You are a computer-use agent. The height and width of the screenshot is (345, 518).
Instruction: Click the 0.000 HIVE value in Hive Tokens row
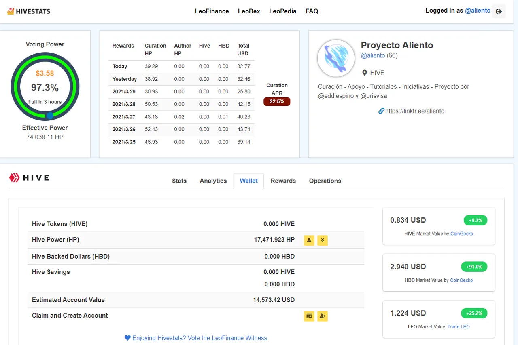[279, 224]
